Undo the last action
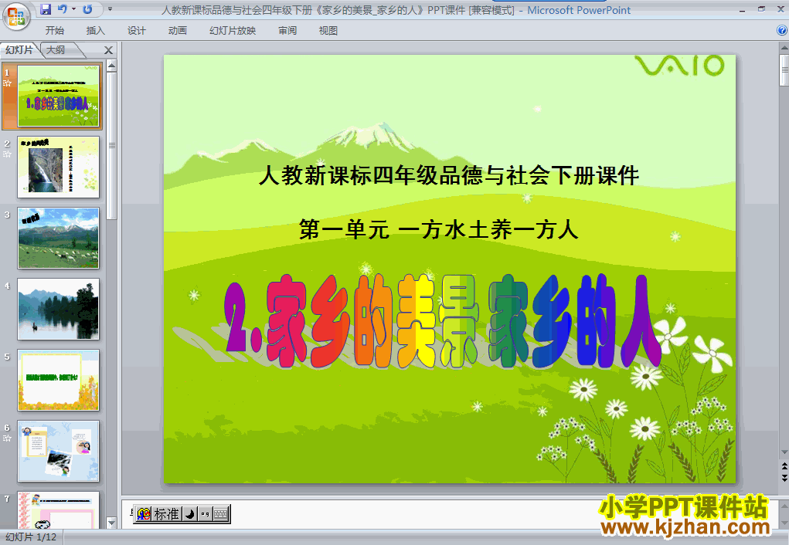Image resolution: width=789 pixels, height=545 pixels. (63, 9)
